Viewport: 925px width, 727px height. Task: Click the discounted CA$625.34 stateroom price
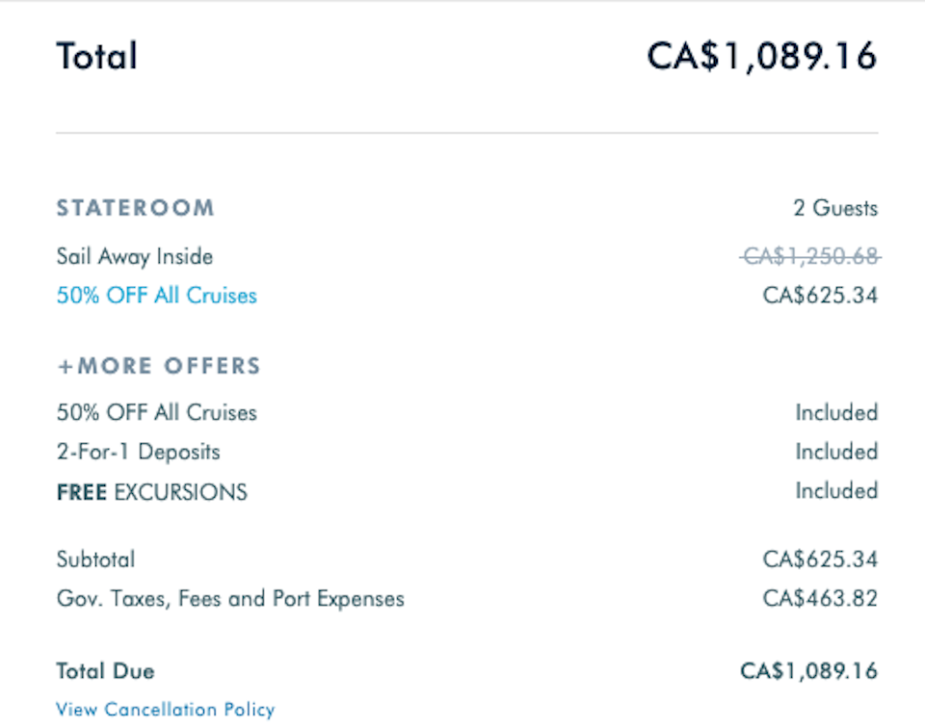[820, 296]
